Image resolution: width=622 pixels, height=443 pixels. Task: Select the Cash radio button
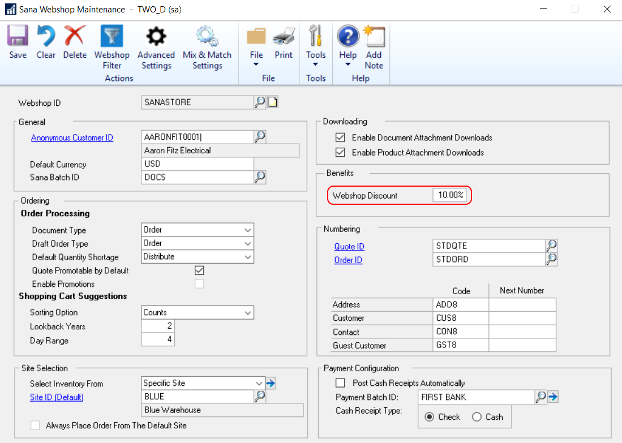pos(477,417)
